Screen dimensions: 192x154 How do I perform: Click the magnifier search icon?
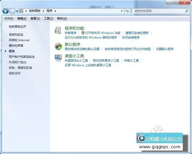187,11
